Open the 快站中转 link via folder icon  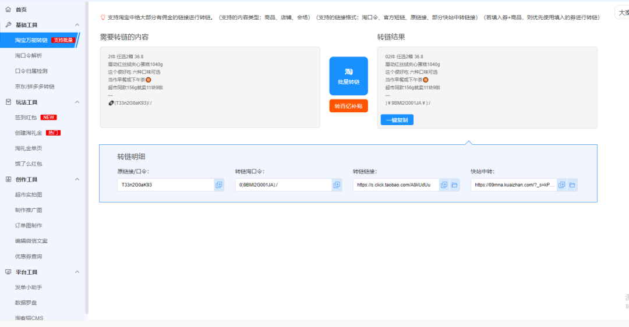pos(573,185)
